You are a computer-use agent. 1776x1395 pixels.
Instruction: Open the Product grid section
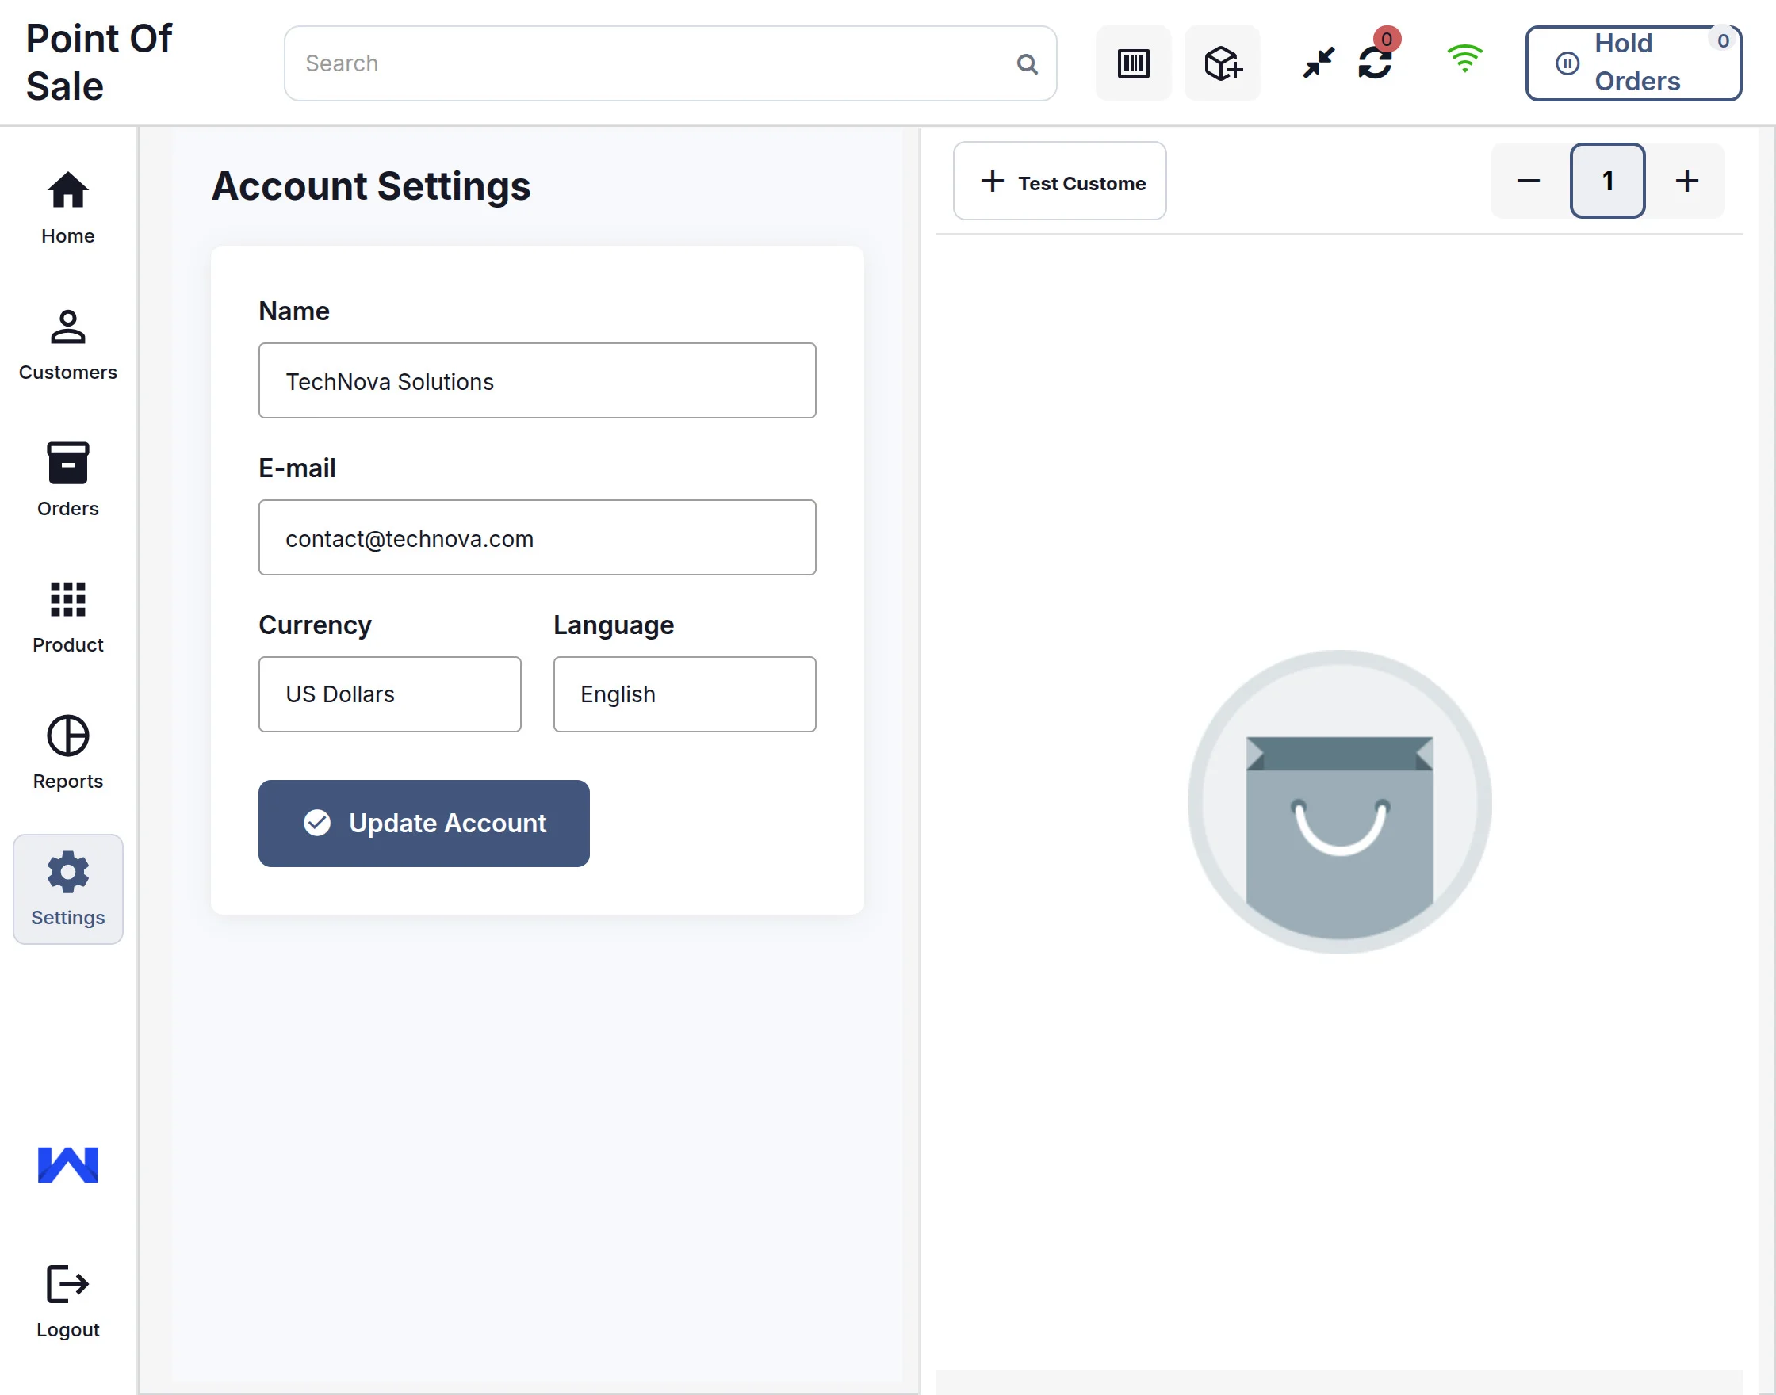[68, 617]
